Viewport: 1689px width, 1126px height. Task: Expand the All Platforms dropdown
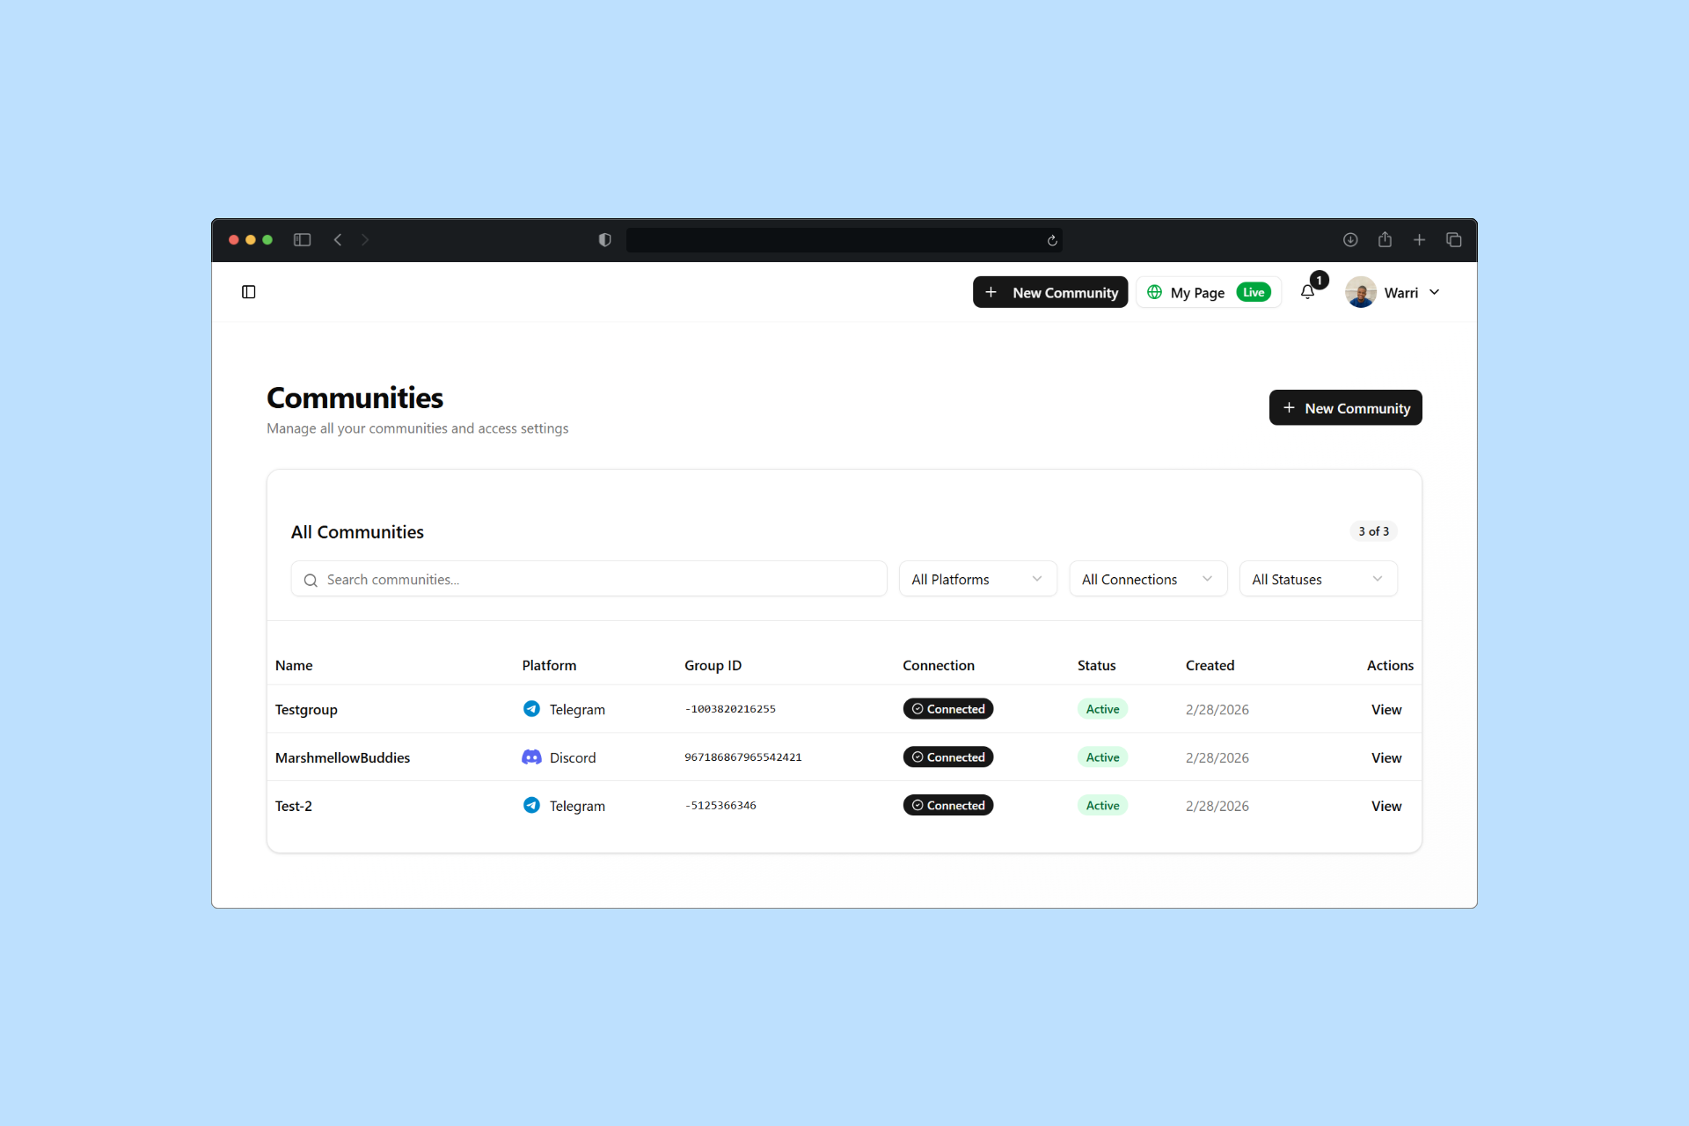coord(977,579)
